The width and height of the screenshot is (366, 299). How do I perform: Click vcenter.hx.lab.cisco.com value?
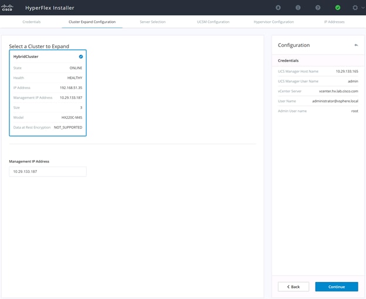coord(338,91)
